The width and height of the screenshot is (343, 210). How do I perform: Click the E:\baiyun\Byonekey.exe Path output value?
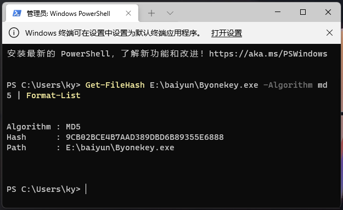coord(120,147)
